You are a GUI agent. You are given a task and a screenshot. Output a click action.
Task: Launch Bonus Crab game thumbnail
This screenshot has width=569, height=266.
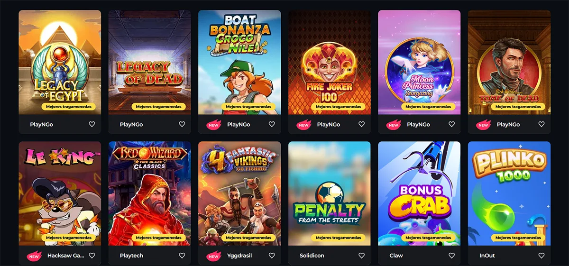(x=419, y=193)
